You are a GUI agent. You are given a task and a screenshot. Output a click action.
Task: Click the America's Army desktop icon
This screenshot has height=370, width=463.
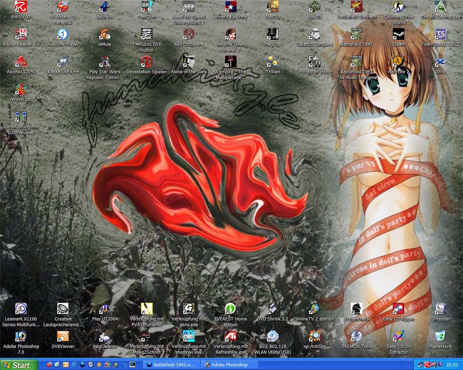tap(231, 6)
